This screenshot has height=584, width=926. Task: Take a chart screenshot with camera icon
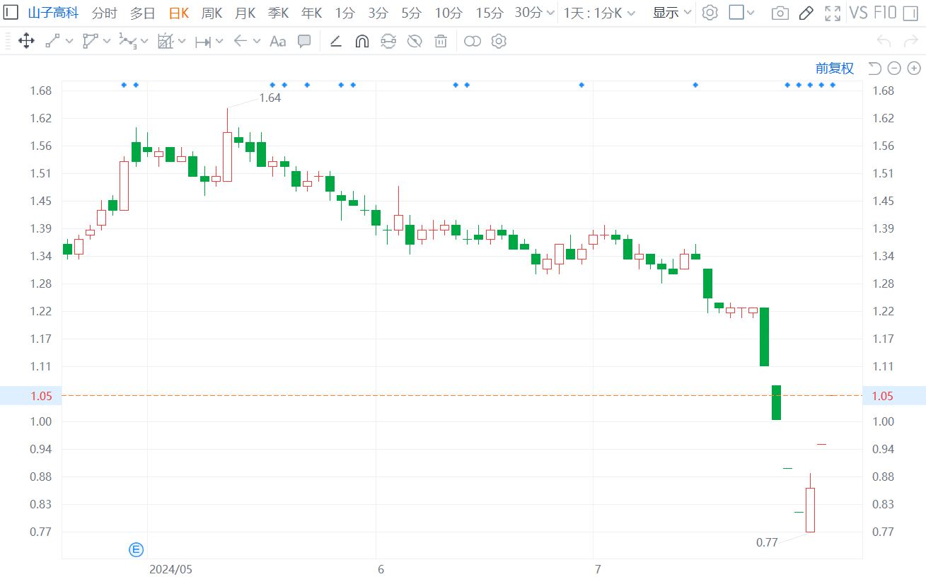point(780,13)
